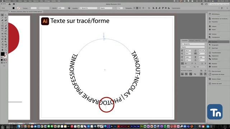The width and height of the screenshot is (230, 129).
Task: Set right paragraph alignment in control bar
Action: 140,8
